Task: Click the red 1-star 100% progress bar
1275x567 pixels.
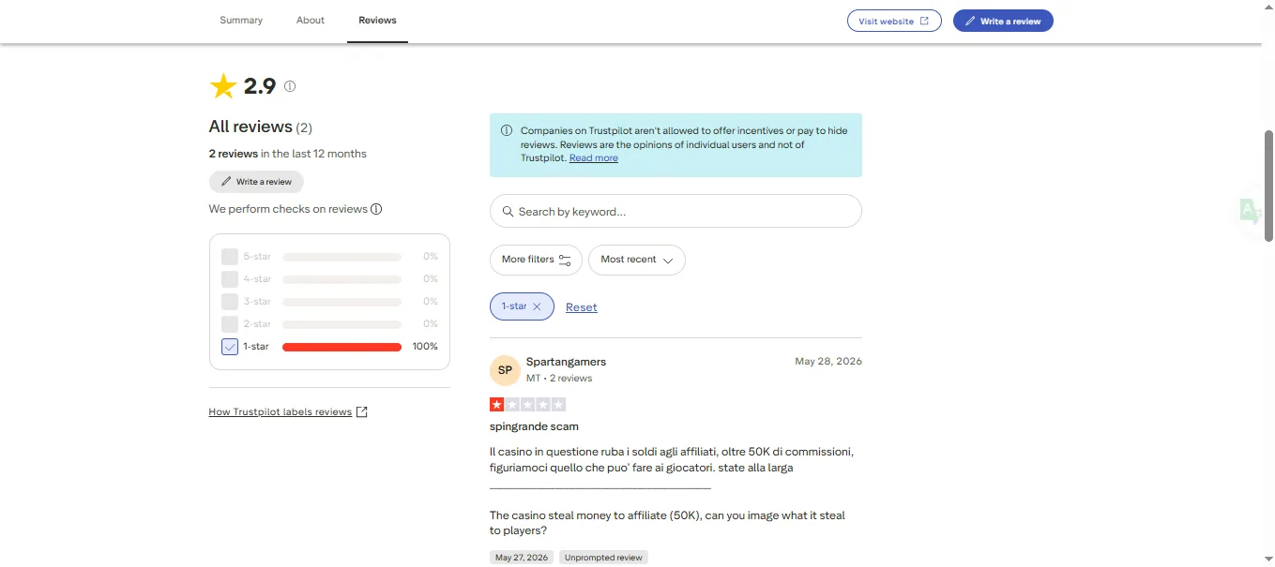Action: coord(342,347)
